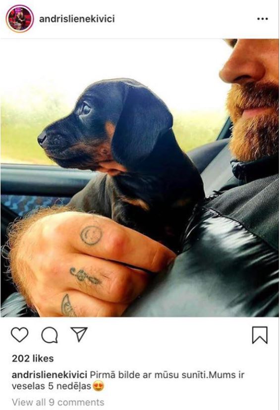280x410 pixels.
Task: Click the rose tattoo on middle finger
Action: coord(85,276)
